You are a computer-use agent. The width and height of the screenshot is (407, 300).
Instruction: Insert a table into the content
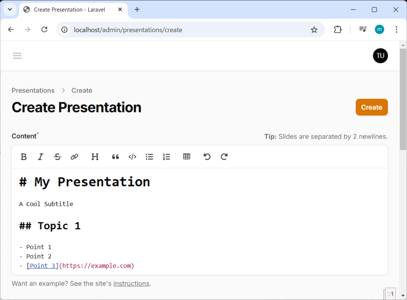[187, 157]
